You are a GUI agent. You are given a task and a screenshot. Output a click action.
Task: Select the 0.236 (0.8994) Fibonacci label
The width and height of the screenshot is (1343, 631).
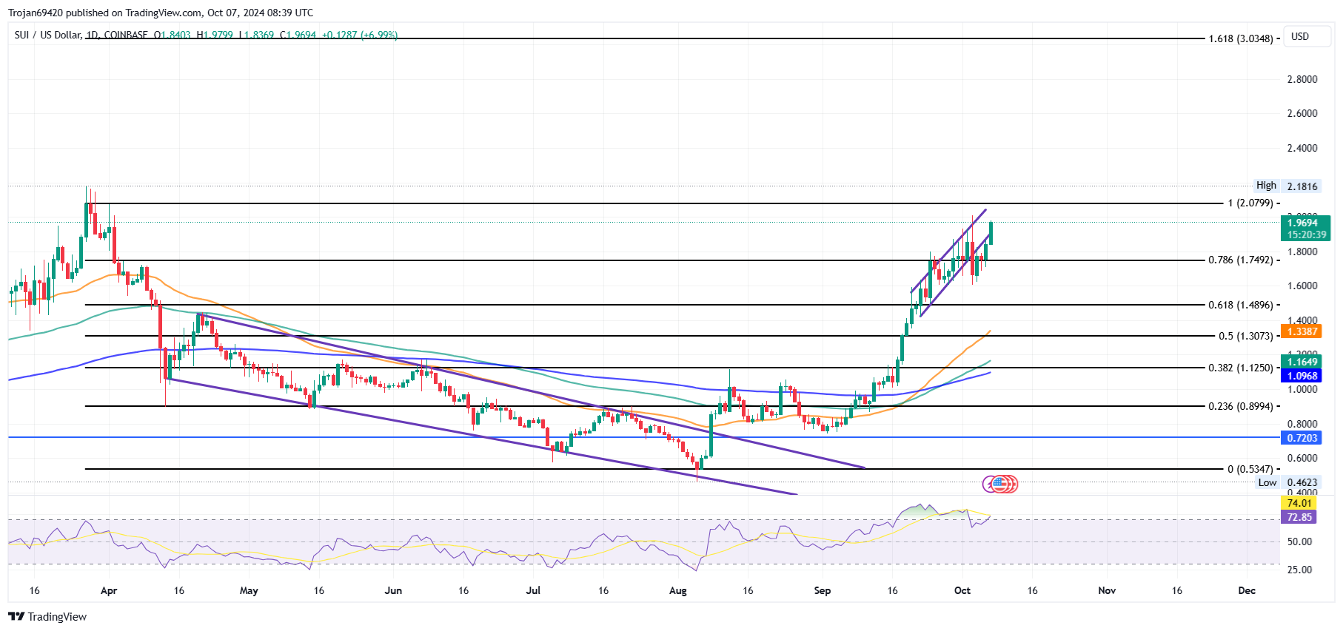tap(1240, 406)
